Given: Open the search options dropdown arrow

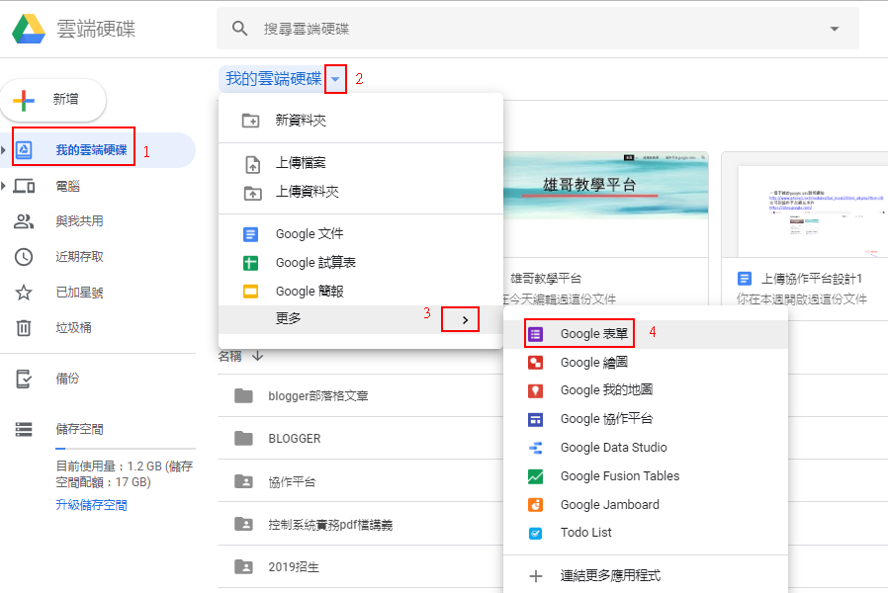Looking at the screenshot, I should point(835,29).
